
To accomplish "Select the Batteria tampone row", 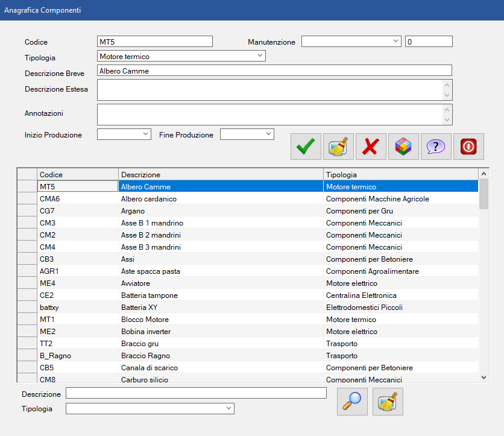I will tap(220, 295).
